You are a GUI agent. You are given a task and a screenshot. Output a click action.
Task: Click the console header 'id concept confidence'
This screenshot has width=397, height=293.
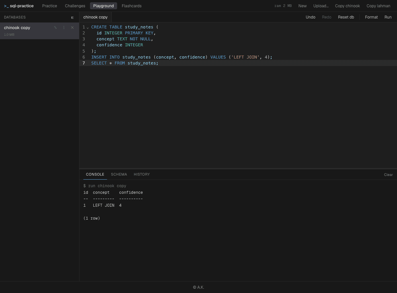coord(113,192)
